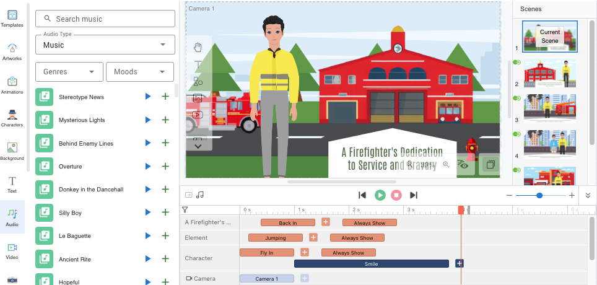
Task: Switch to the Templates tab
Action: [12, 17]
